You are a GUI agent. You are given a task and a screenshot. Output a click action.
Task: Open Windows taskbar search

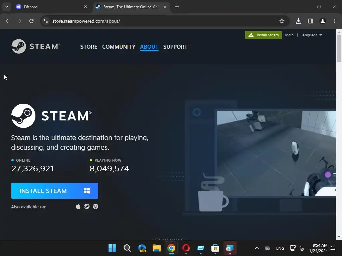point(127,248)
